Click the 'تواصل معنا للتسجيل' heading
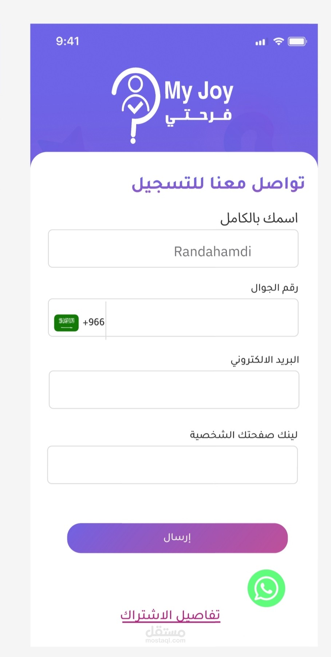331x657 pixels. (x=218, y=183)
